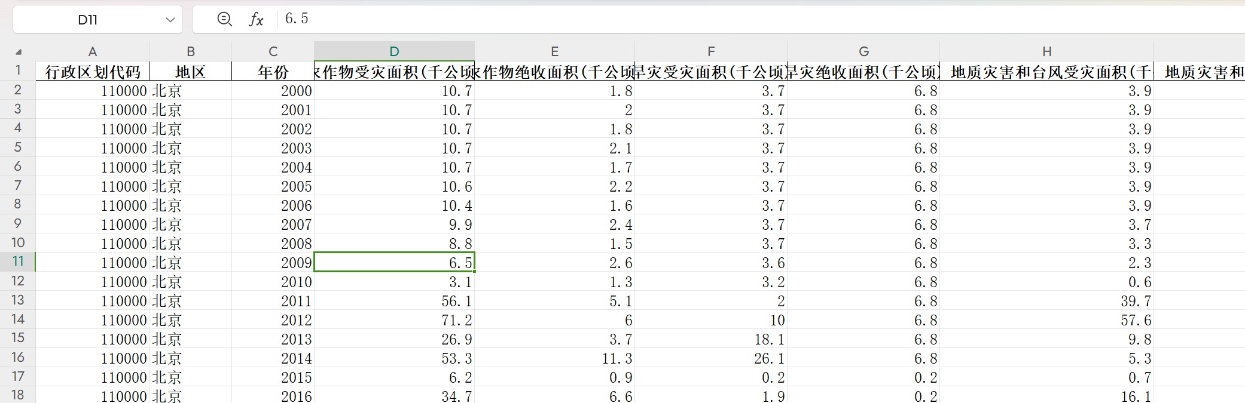Click the formula bar showing 6.5
This screenshot has width=1245, height=403.
(759, 19)
